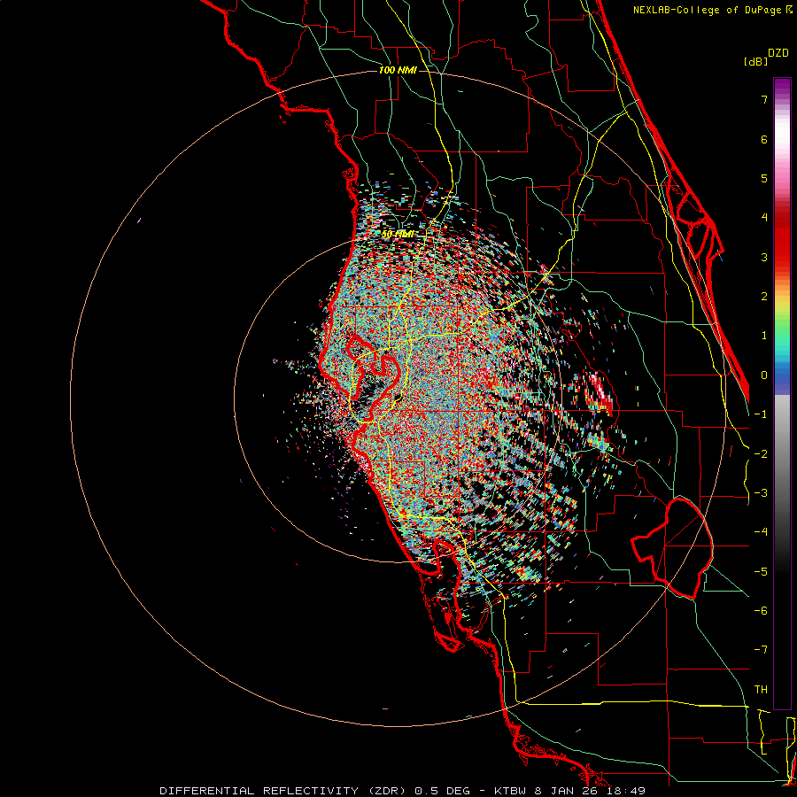This screenshot has width=797, height=797.
Task: Click the pink-white high ZDR echo cluster
Action: (599, 392)
